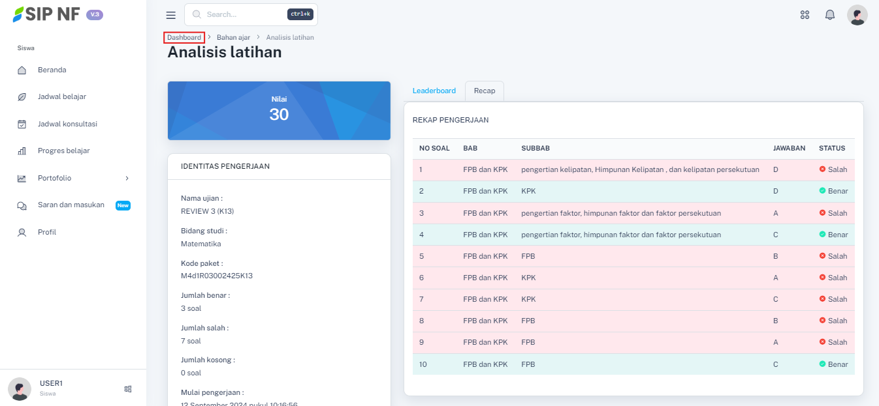The image size is (879, 406).
Task: Open Jadwal belajar from sidebar
Action: 62,97
